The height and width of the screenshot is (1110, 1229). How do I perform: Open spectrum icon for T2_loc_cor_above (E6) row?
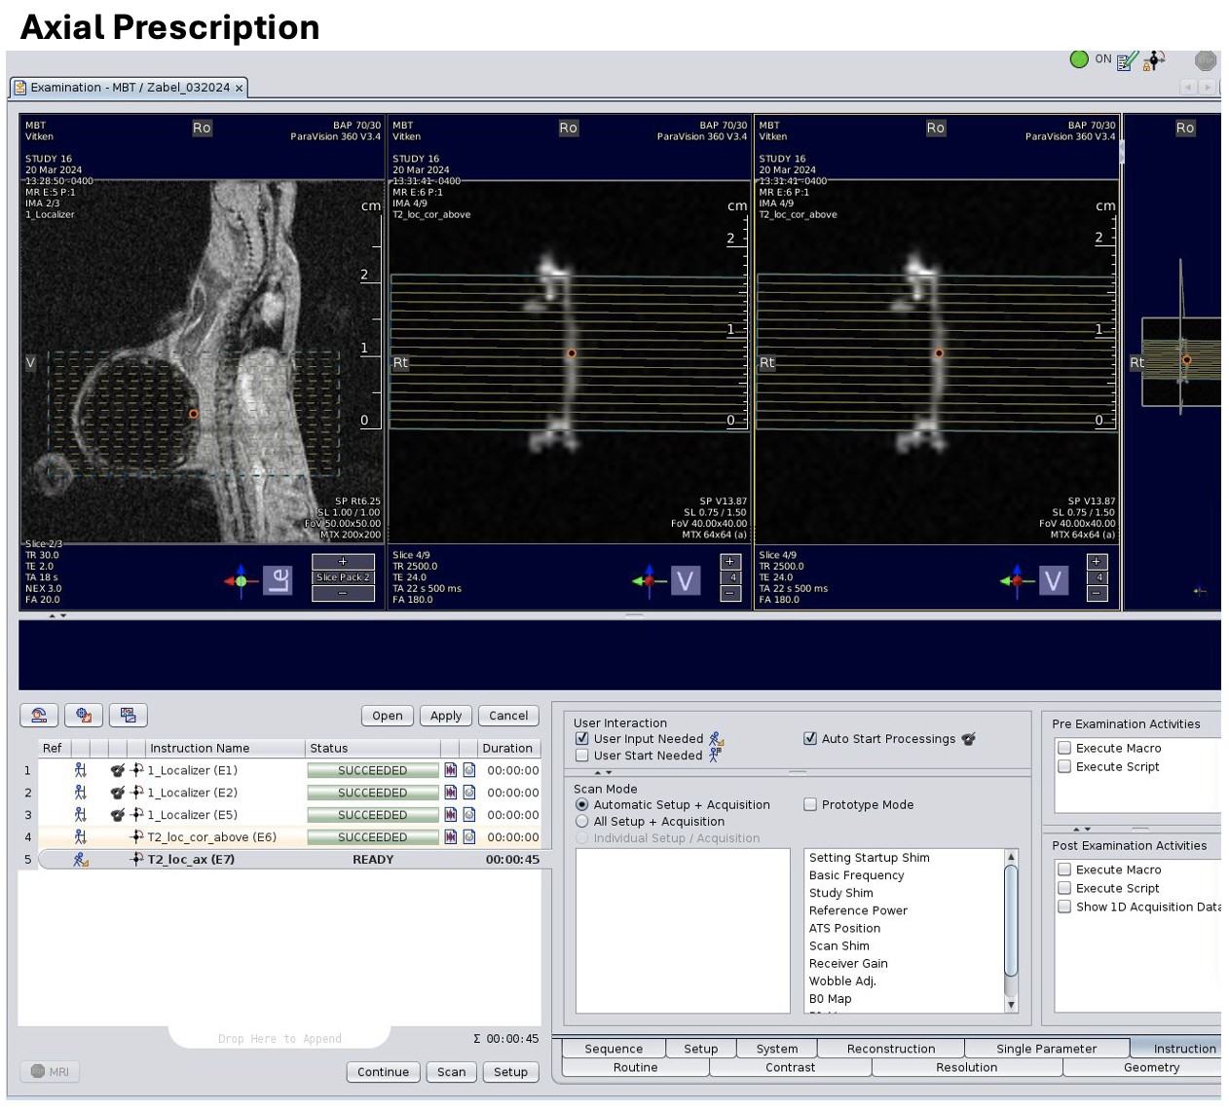451,837
